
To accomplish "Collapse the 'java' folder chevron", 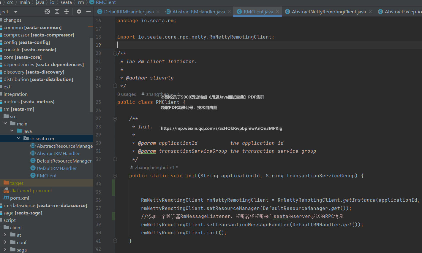I will click(12, 131).
